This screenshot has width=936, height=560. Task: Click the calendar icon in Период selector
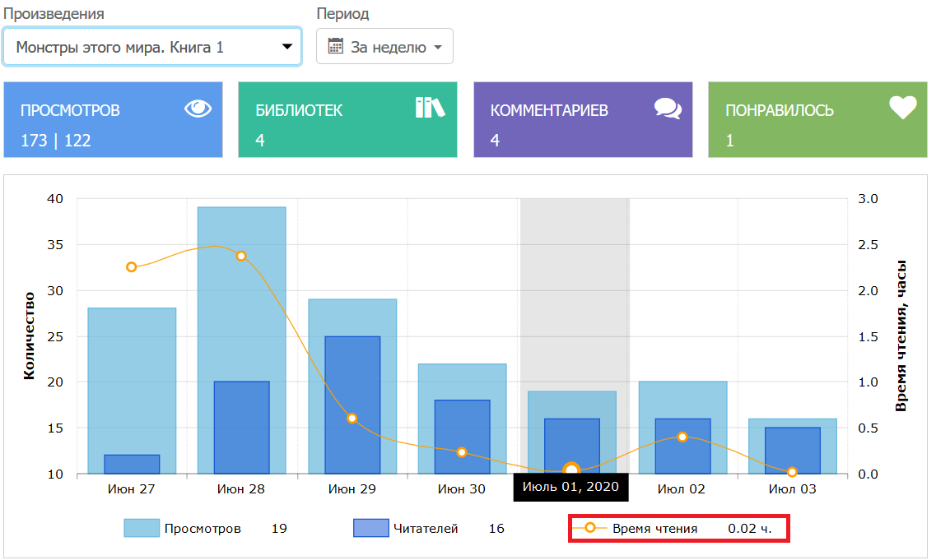point(335,46)
